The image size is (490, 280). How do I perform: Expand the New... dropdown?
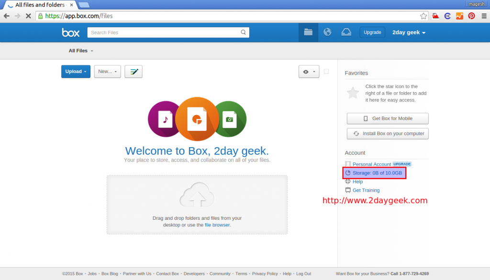point(107,72)
